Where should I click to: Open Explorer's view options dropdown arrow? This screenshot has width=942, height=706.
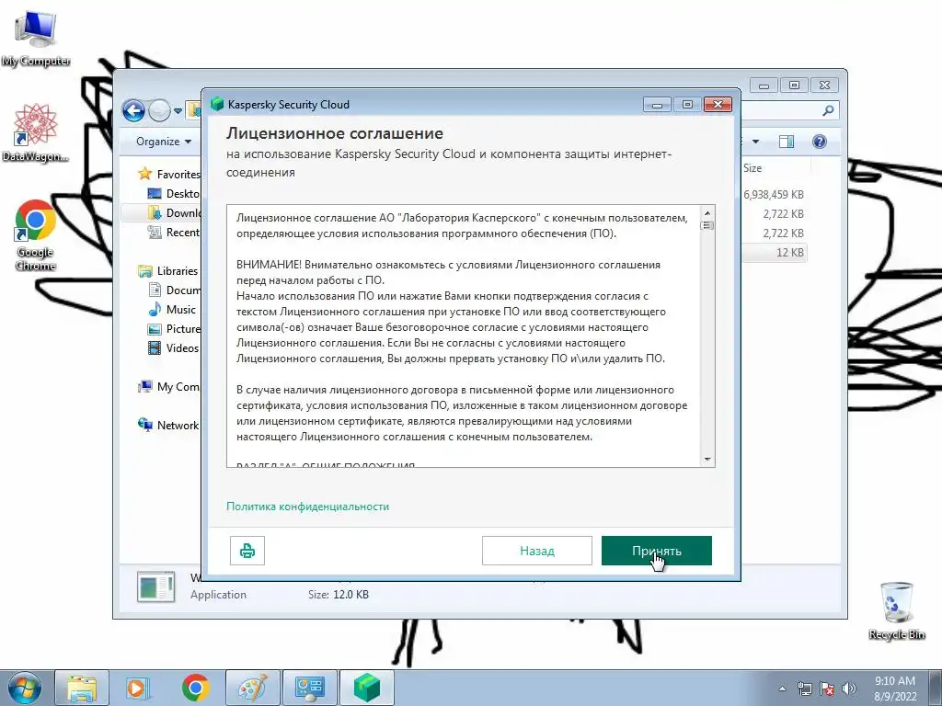(755, 142)
